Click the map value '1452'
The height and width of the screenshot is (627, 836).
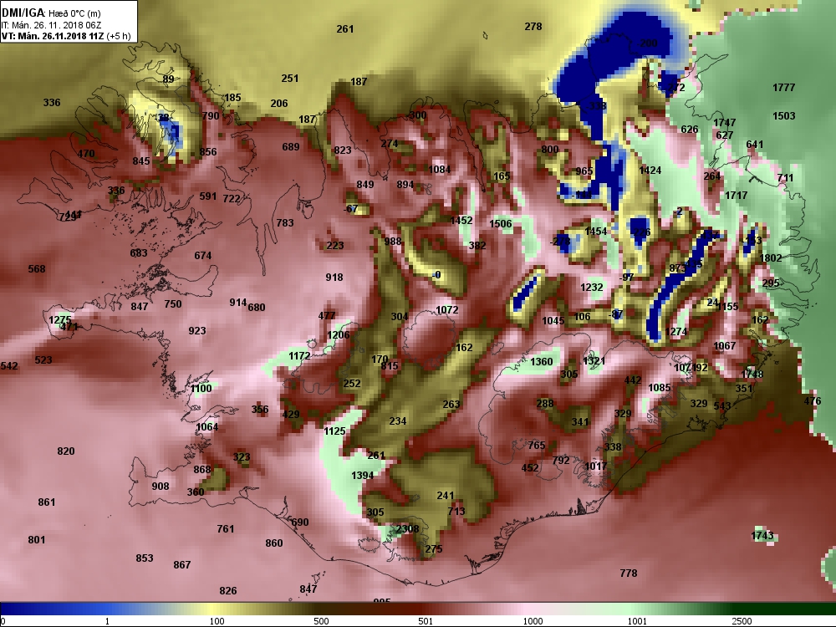click(461, 220)
